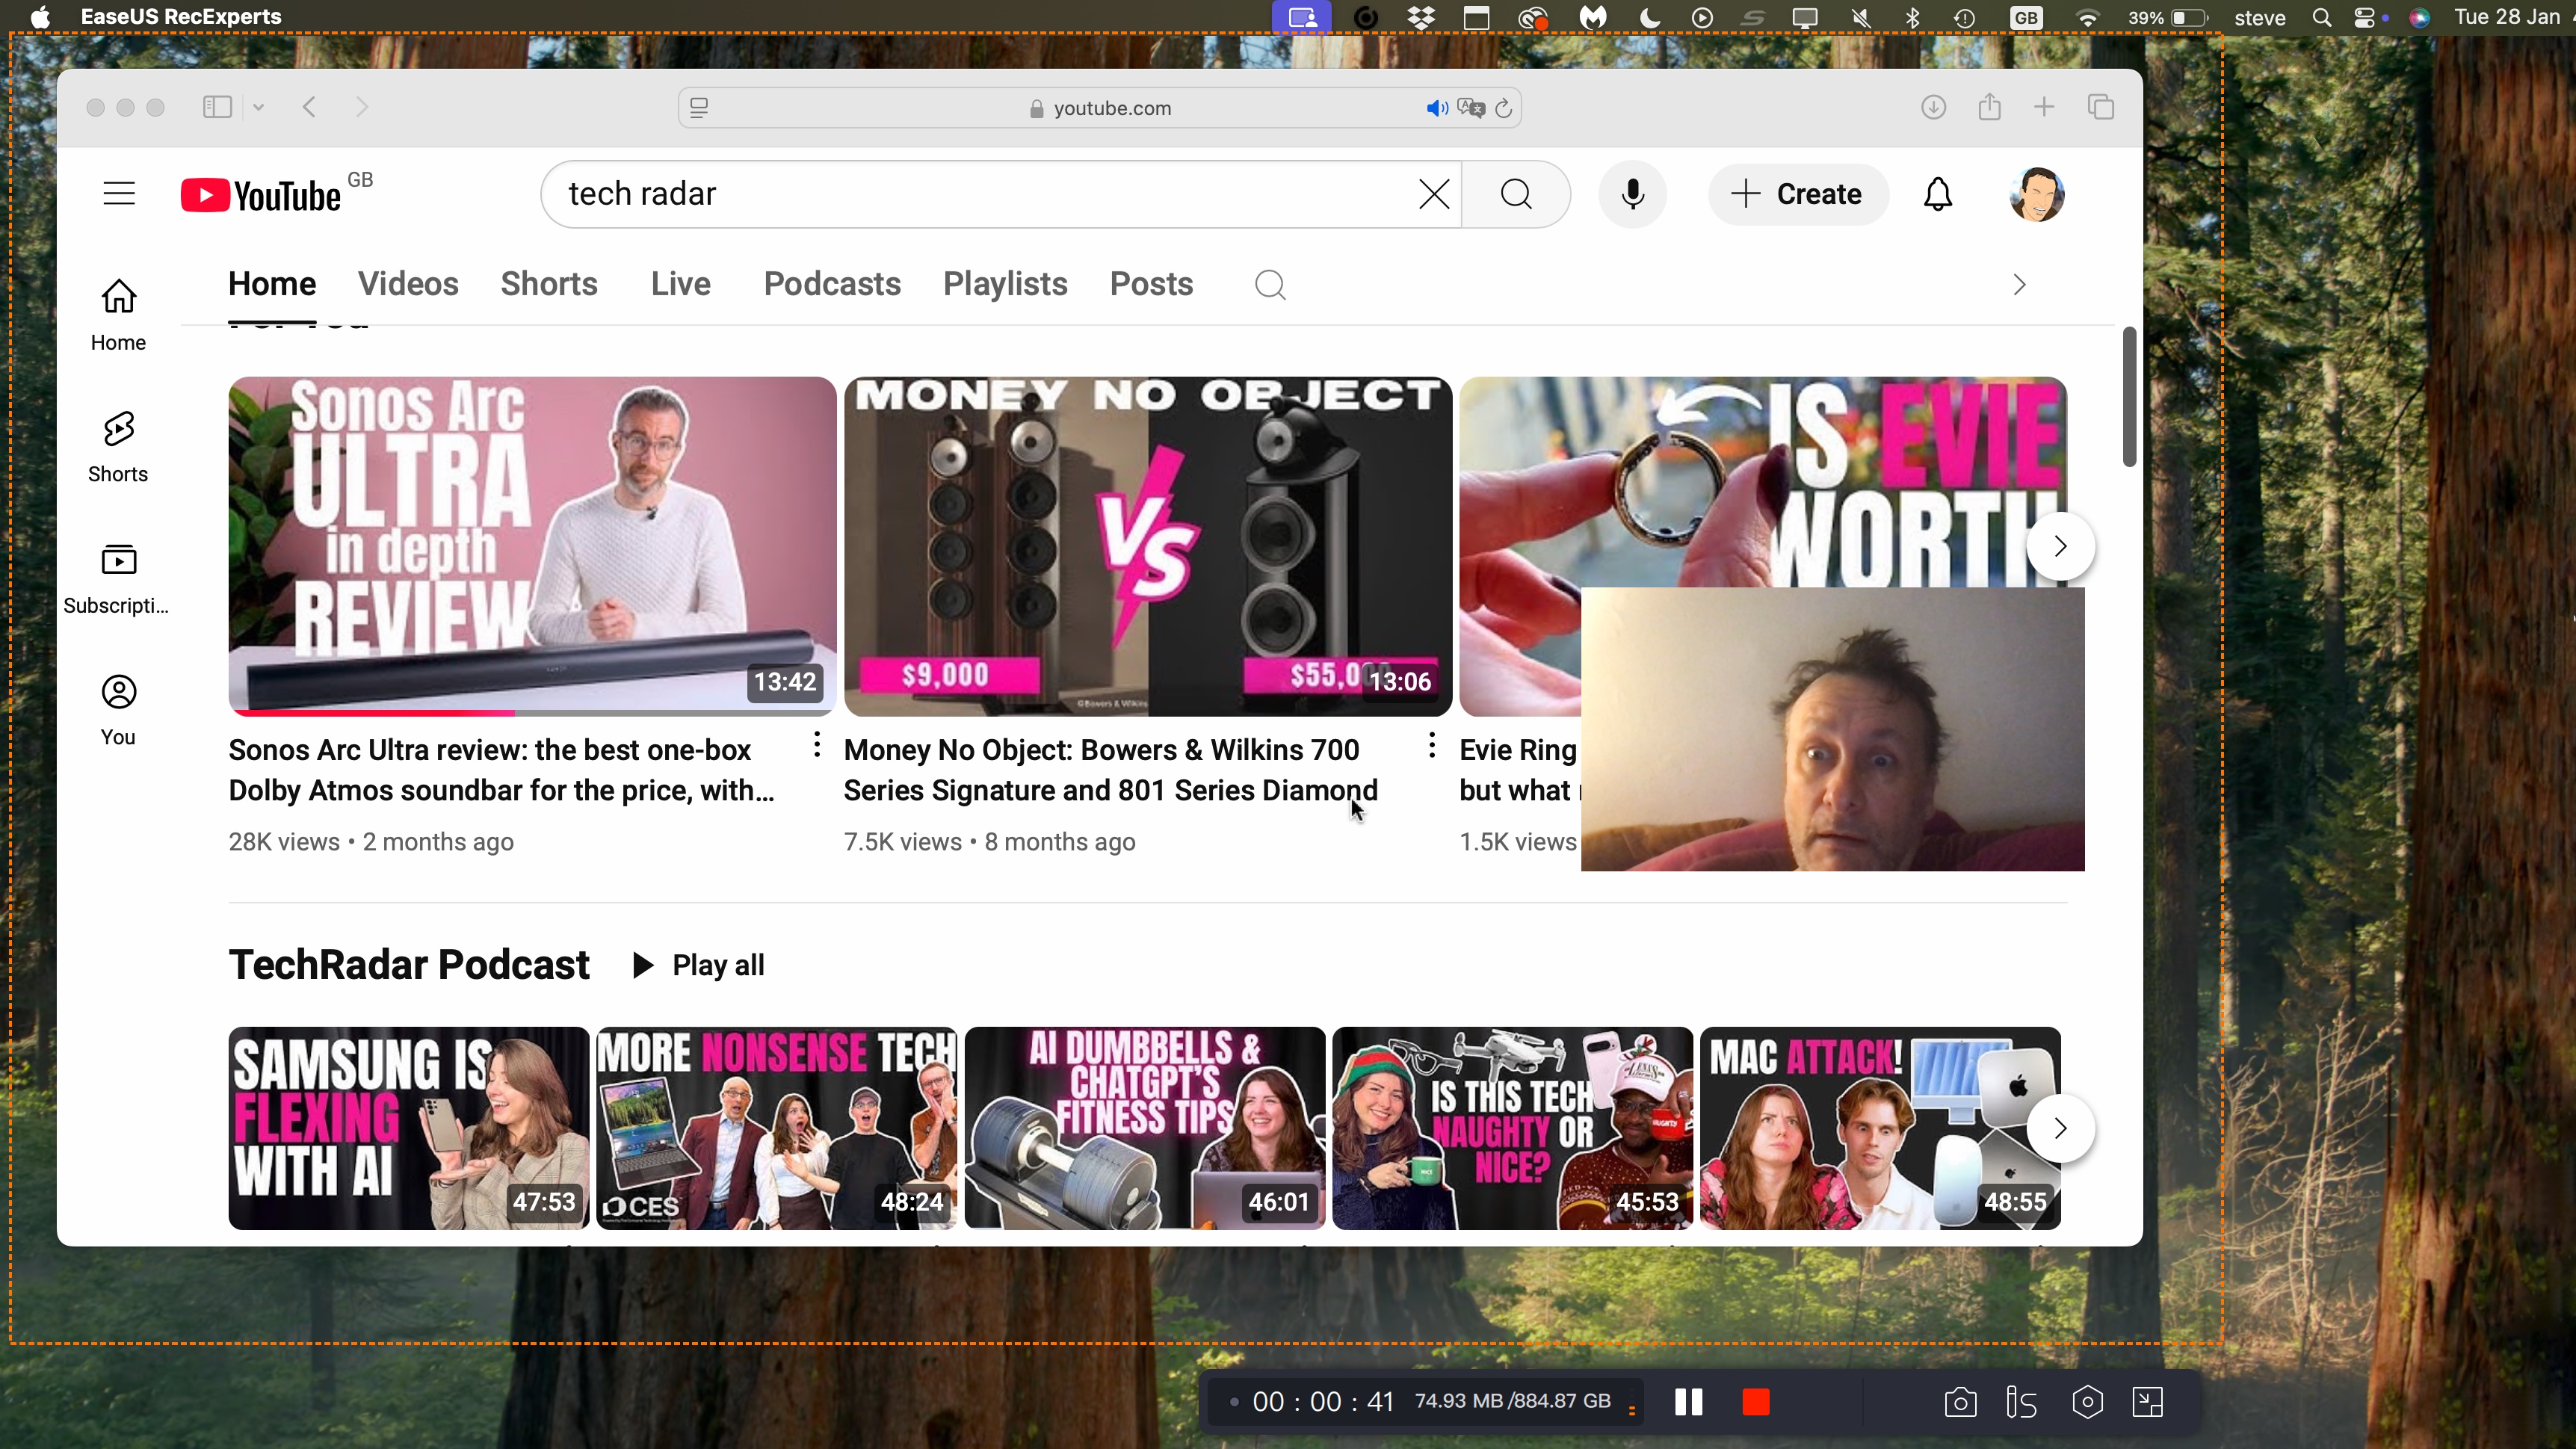This screenshot has width=2576, height=1449.
Task: Focus the Safari address bar youtube.com
Action: [x=1100, y=108]
